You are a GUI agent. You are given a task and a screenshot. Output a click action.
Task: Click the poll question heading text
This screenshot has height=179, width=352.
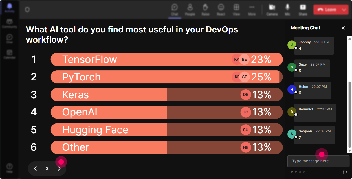coord(132,34)
